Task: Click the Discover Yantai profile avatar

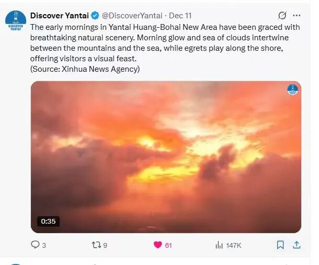Action: 16,20
